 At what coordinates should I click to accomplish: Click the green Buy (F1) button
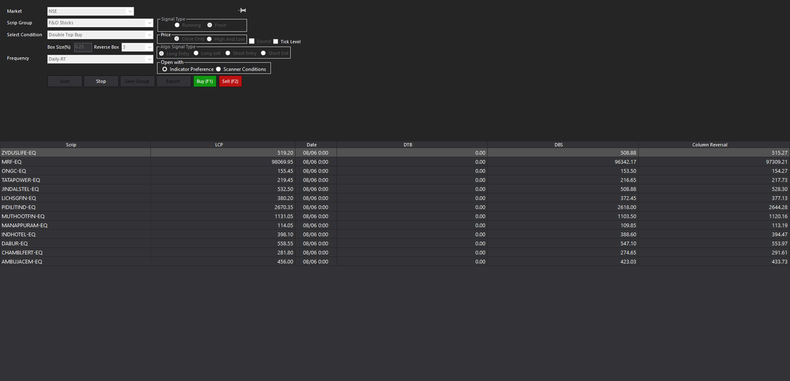[205, 81]
